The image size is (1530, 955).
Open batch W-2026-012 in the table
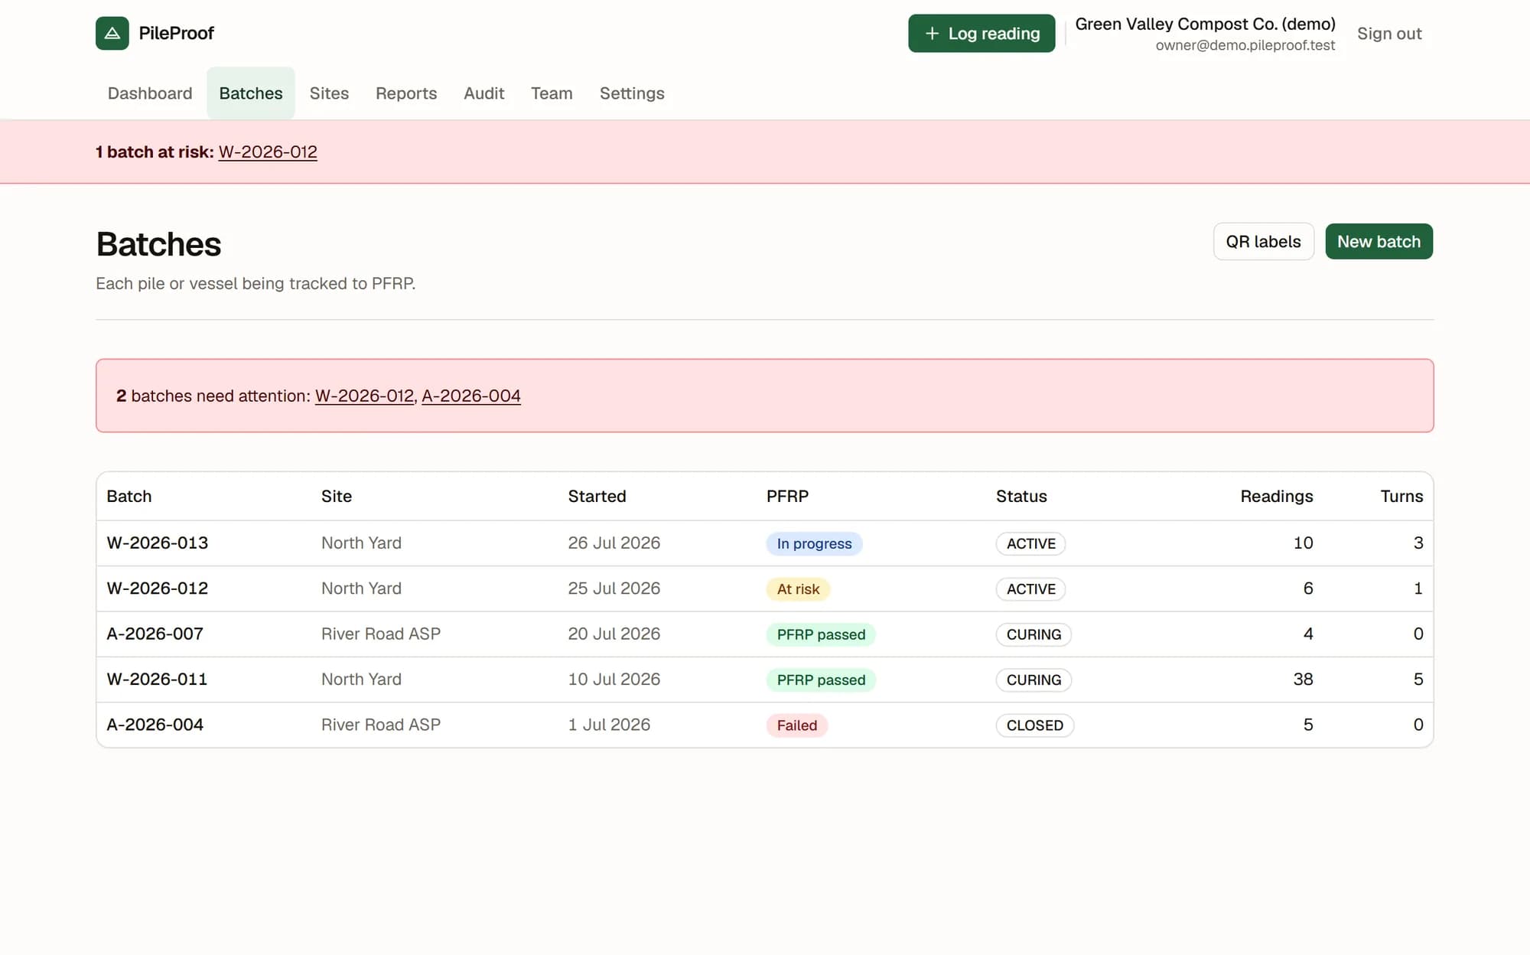tap(764, 588)
